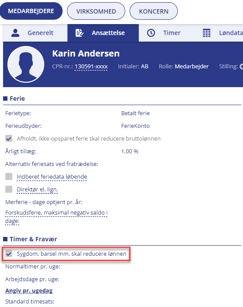Toggle Sygdom, barsel mm. skal reducere lønnen
The image size is (243, 307).
pos(9,254)
